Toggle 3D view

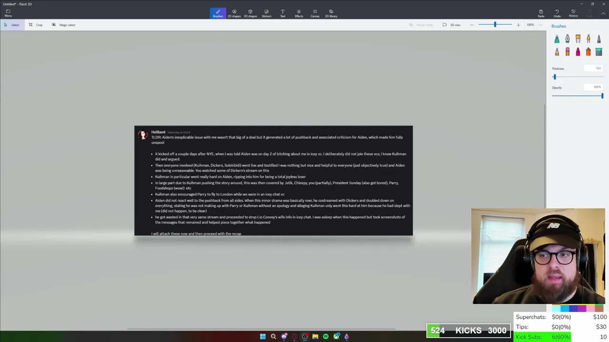452,25
